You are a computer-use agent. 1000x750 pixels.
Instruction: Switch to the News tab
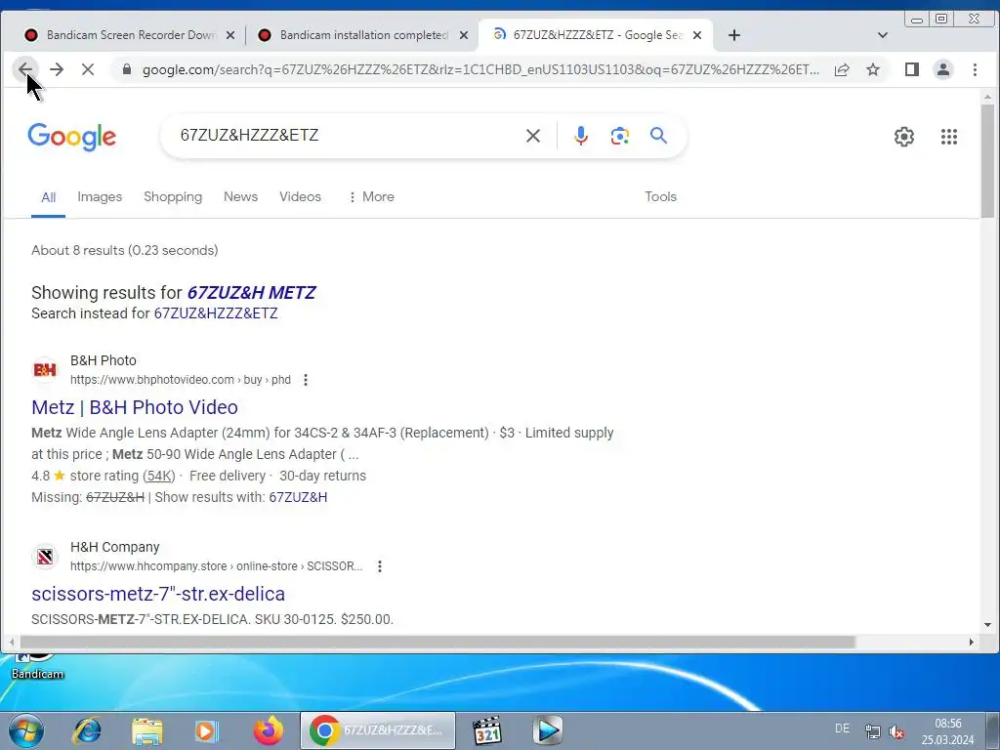[x=240, y=196]
